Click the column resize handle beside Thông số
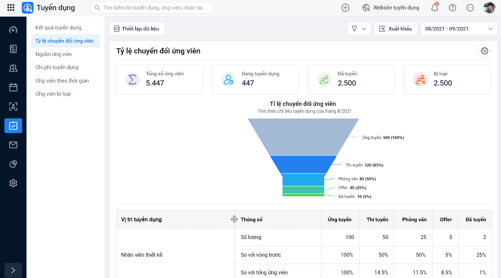501x278 pixels. click(x=234, y=219)
